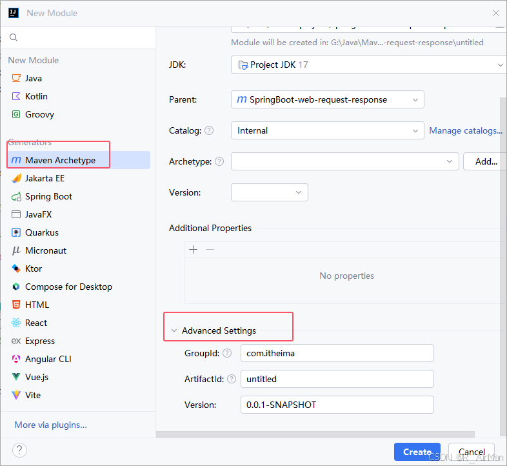Viewport: 507px width, 466px height.
Task: Open dialog help question mark button
Action: (19, 450)
